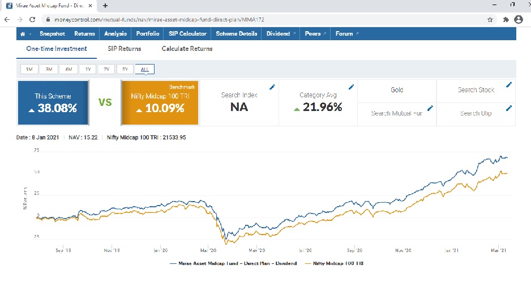Image resolution: width=531 pixels, height=286 pixels.
Task: Bookmark page with the star icon
Action: click(490, 20)
